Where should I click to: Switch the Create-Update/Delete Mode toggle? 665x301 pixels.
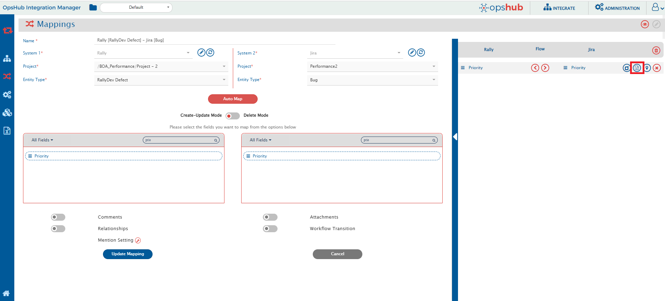[x=232, y=116]
